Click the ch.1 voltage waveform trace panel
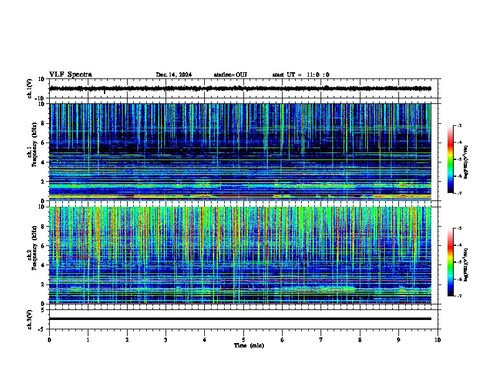 point(243,88)
